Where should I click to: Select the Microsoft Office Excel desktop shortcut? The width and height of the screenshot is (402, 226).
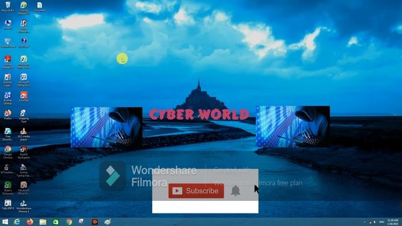tap(24, 62)
